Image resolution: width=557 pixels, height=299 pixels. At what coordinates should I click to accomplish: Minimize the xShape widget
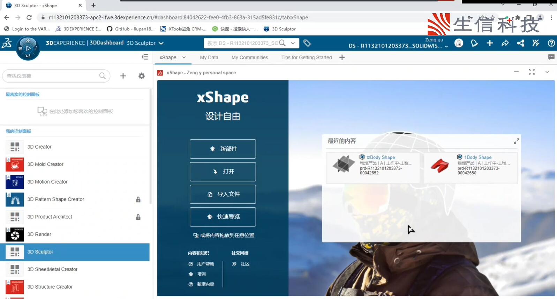[516, 72]
